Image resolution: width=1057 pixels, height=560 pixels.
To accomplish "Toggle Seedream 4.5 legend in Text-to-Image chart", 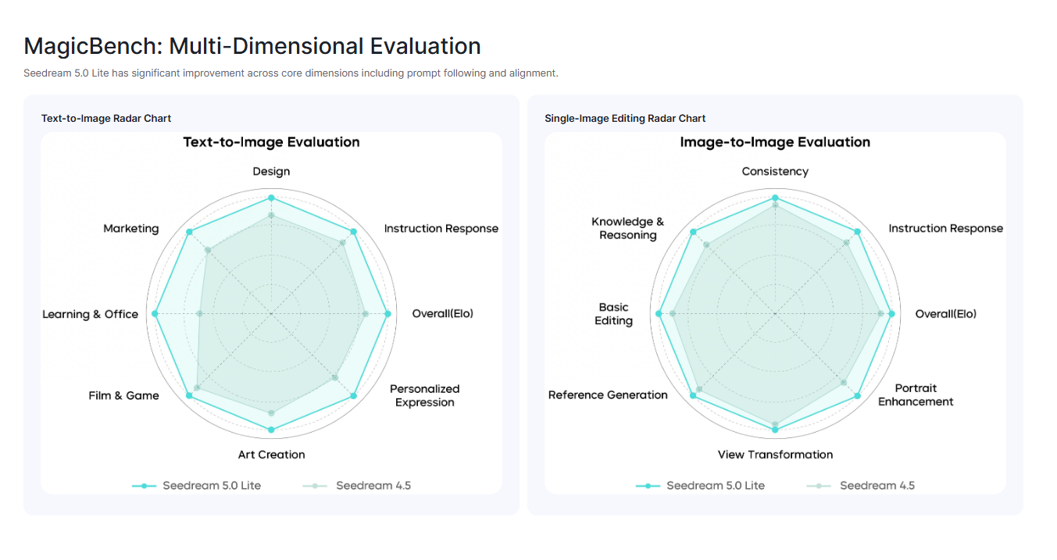I will point(356,486).
